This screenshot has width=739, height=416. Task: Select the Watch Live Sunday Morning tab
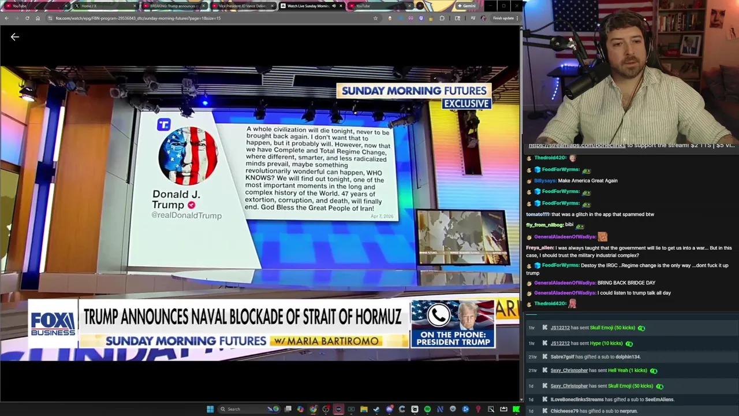point(311,6)
